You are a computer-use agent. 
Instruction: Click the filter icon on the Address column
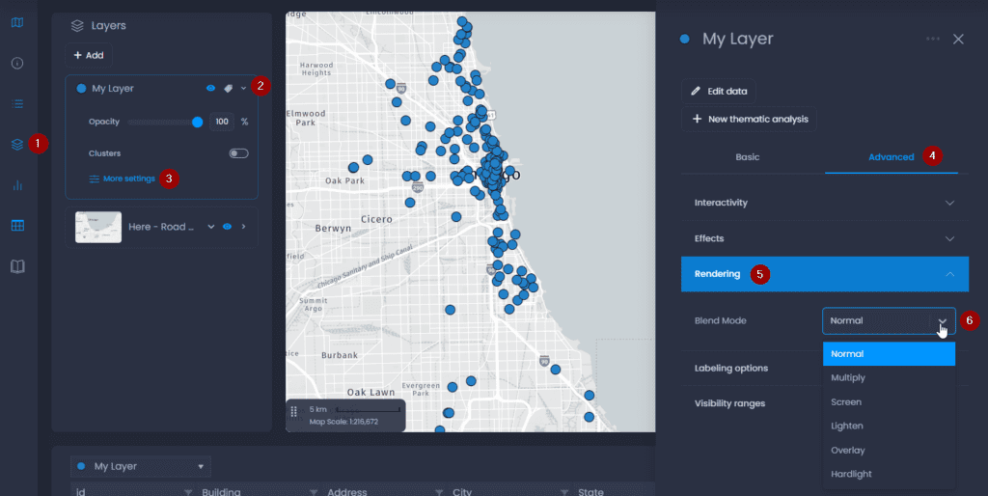[x=439, y=491]
